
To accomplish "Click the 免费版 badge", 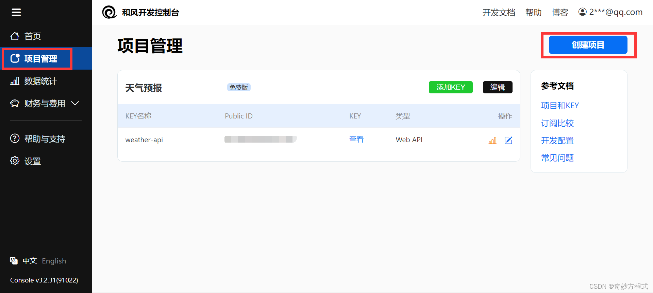I will coord(239,87).
